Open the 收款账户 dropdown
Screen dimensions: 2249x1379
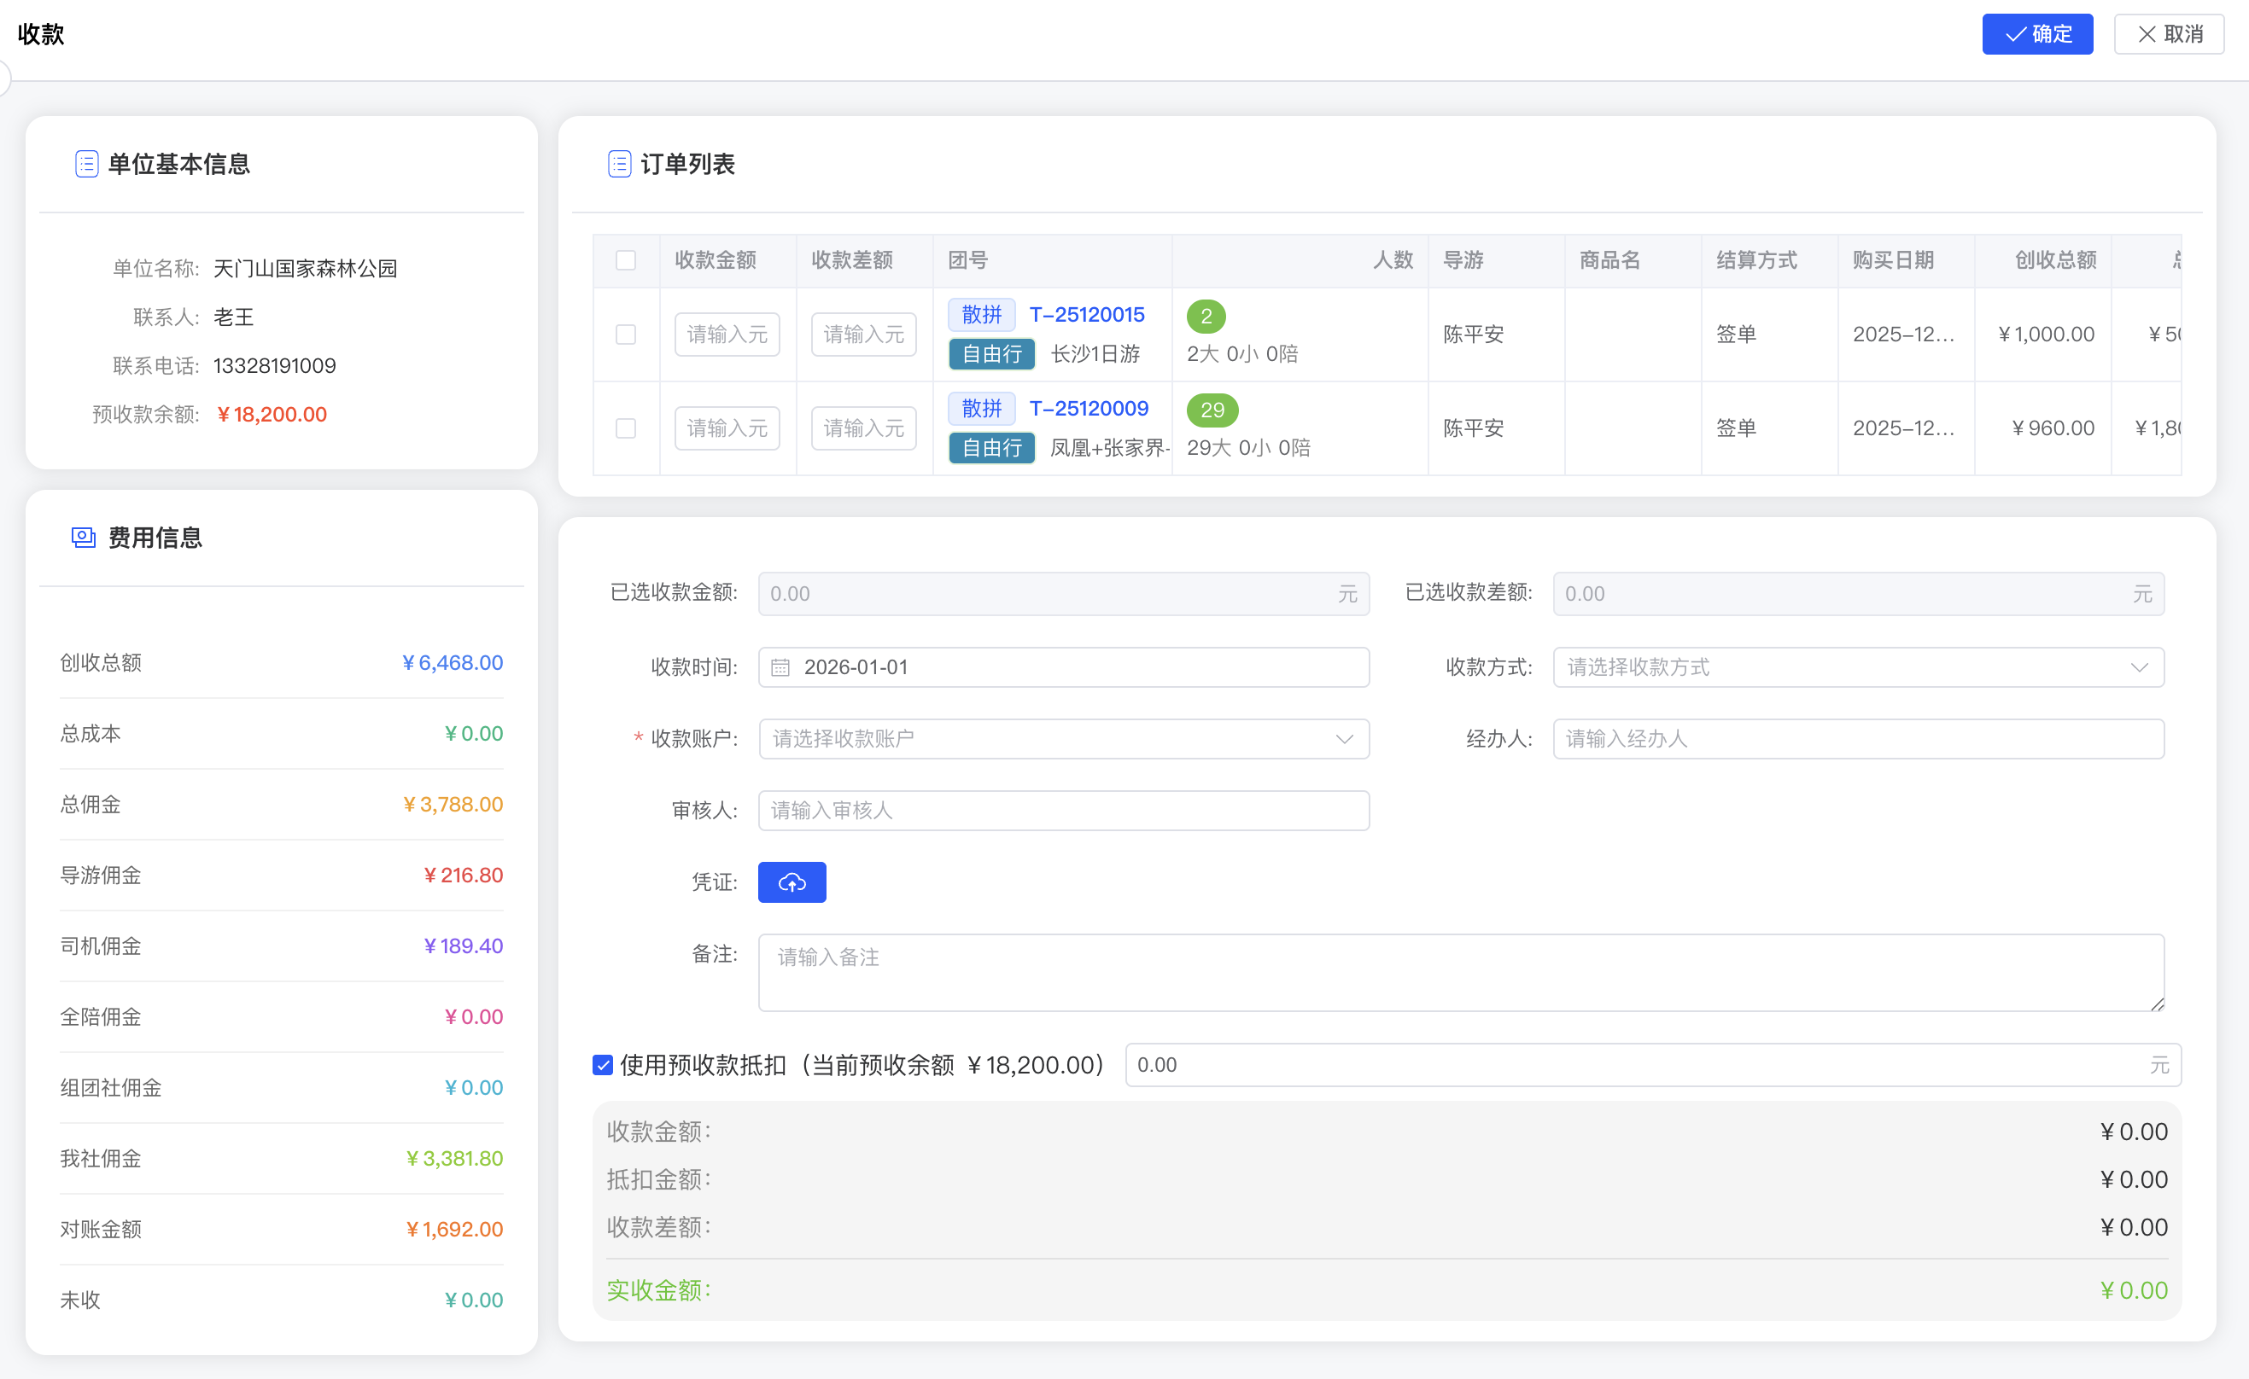(x=1063, y=739)
